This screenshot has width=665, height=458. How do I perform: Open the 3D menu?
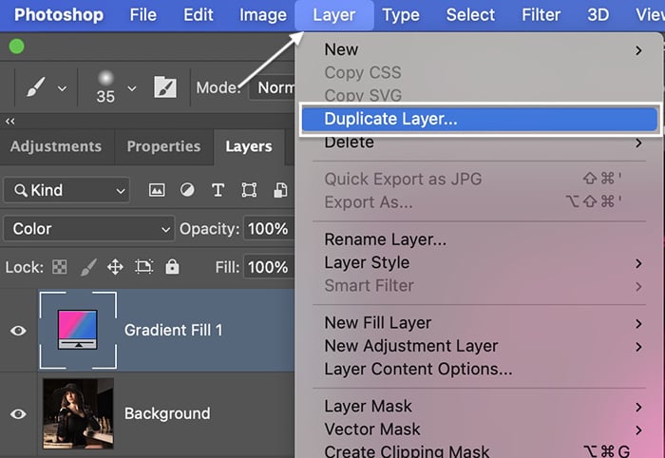point(598,15)
